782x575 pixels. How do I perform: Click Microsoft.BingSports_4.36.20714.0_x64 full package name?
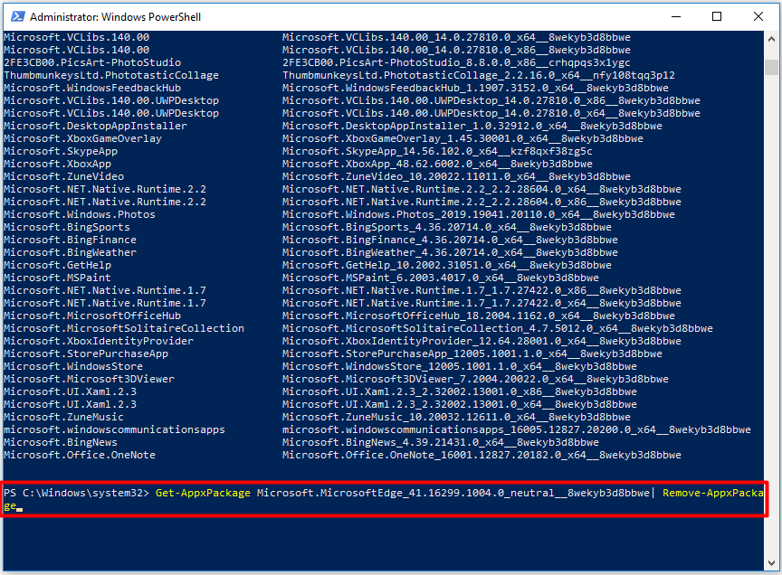pos(447,227)
